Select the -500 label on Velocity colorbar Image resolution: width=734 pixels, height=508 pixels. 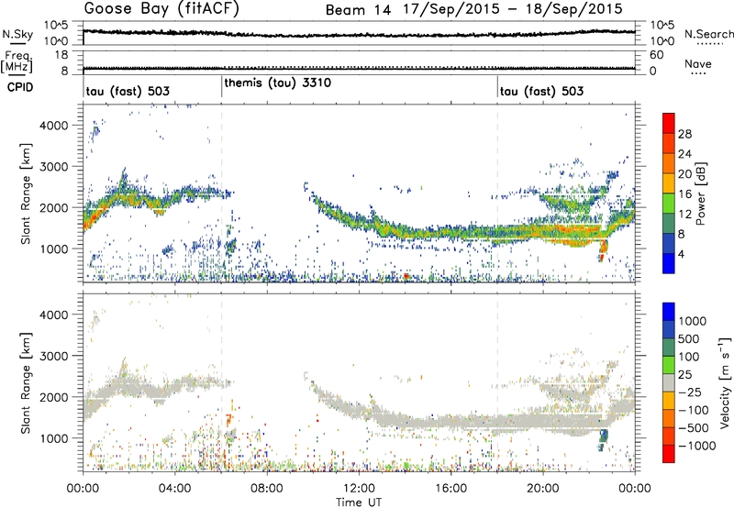coord(694,428)
